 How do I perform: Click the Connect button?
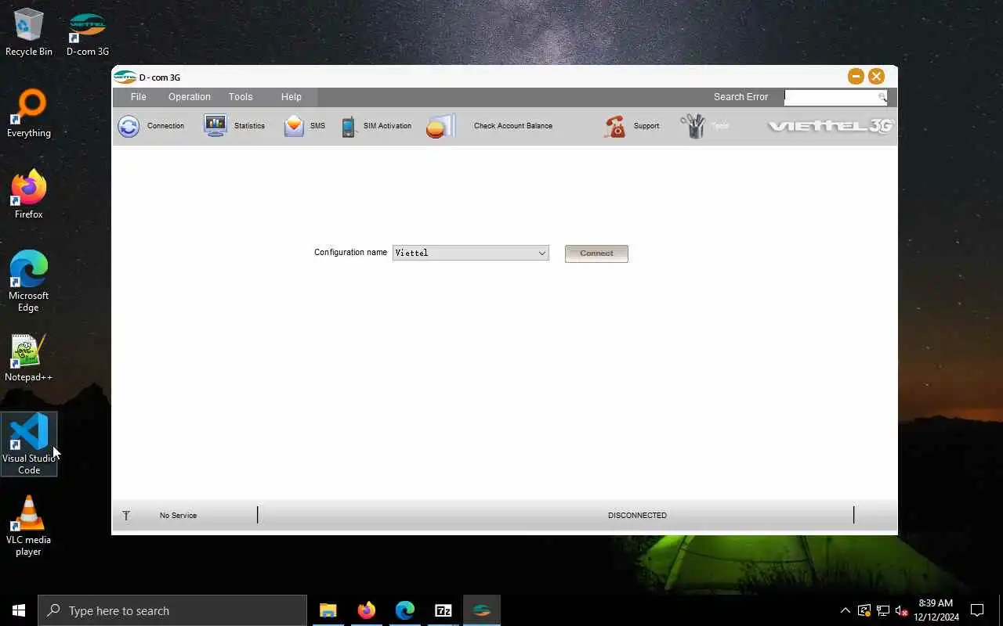point(596,254)
